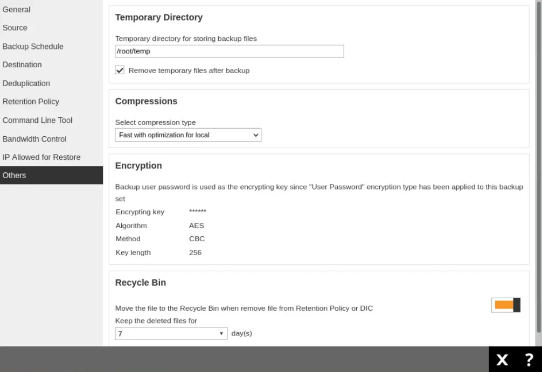The width and height of the screenshot is (542, 372).
Task: Click the Recycle Bin section heading
Action: pos(141,283)
